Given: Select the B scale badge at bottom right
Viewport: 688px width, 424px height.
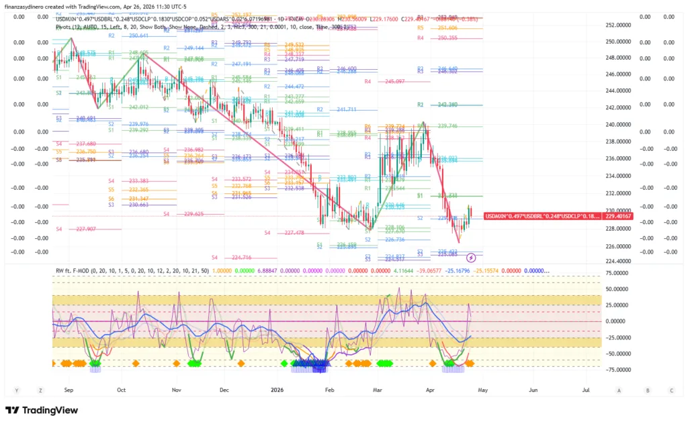Looking at the screenshot, I should coord(648,390).
